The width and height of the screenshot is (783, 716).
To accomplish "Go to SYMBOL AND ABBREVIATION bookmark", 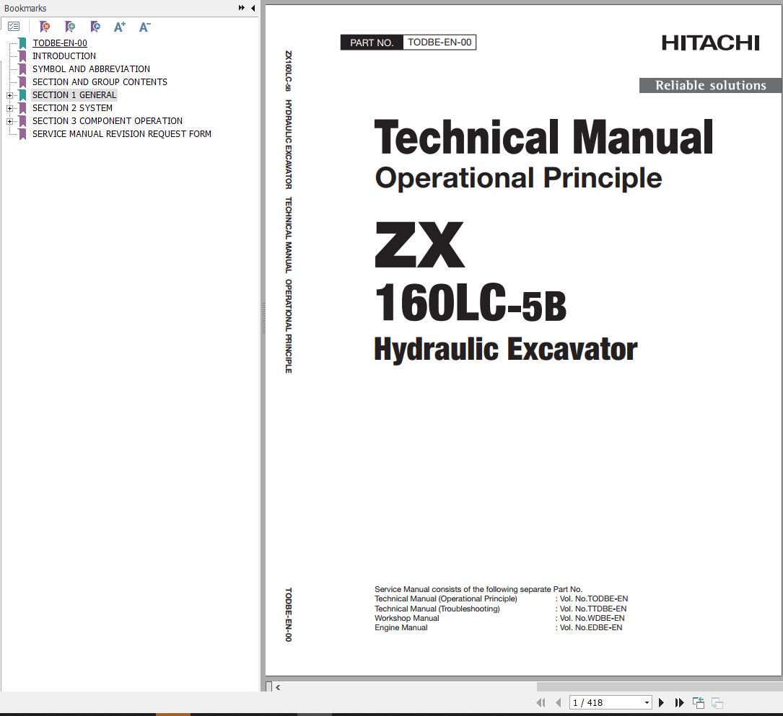I will coord(91,68).
